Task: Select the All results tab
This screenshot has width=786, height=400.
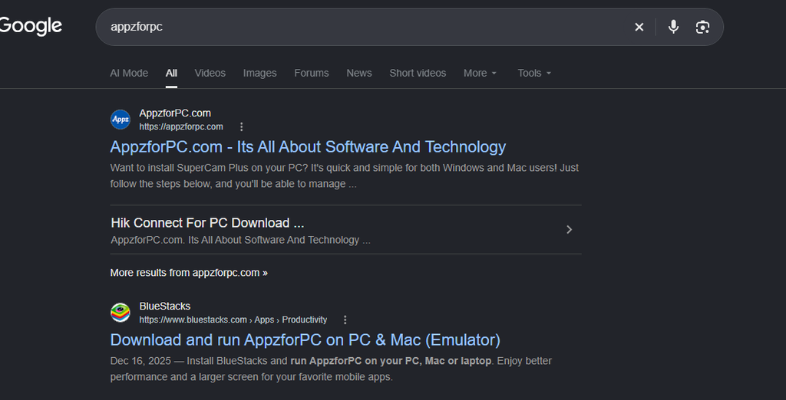Action: point(171,73)
